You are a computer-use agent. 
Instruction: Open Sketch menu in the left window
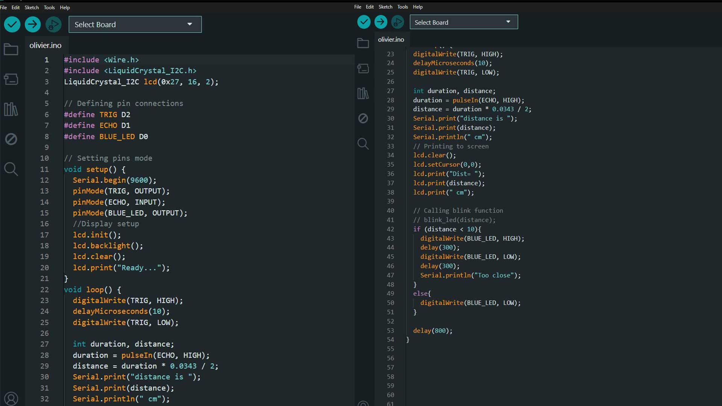click(32, 8)
